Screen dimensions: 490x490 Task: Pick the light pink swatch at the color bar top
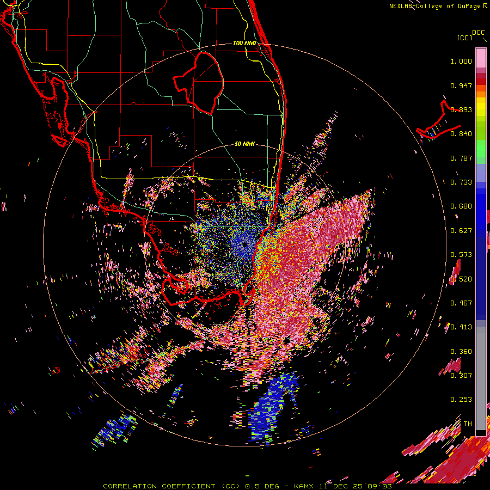481,58
